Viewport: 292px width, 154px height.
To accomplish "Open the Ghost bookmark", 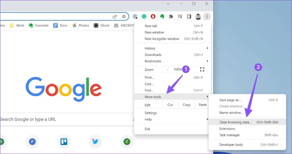I will click(101, 25).
